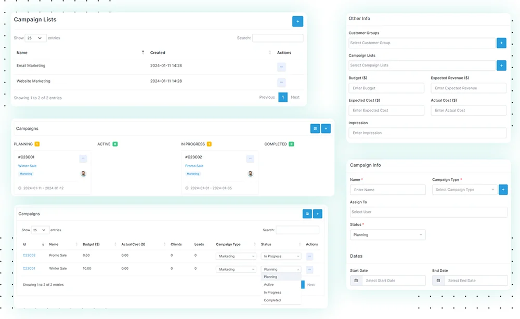Viewport: 520px width, 319px height.
Task: Click add button beside Customer Groups field
Action: click(x=501, y=43)
